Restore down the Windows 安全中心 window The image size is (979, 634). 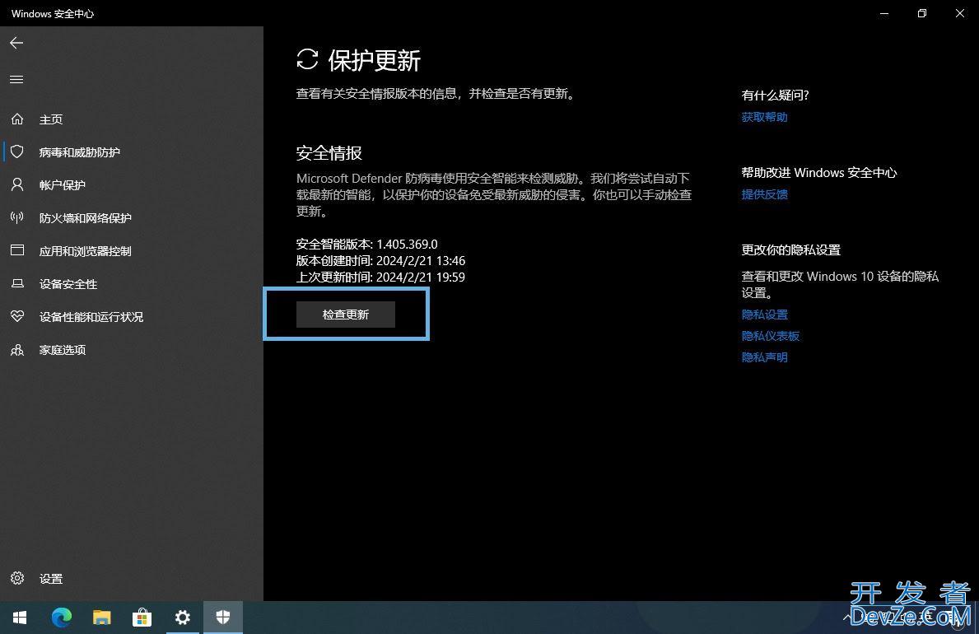(922, 13)
